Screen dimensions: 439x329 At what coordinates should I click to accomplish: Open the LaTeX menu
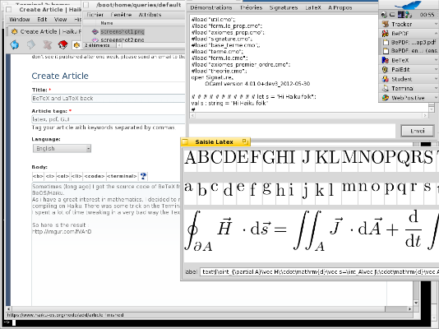pos(313,8)
